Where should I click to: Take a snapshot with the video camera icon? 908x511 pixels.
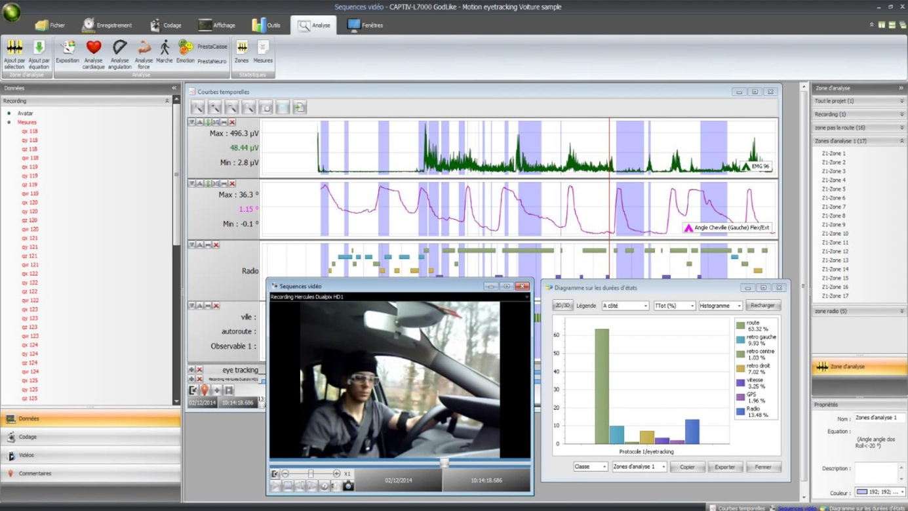point(348,486)
